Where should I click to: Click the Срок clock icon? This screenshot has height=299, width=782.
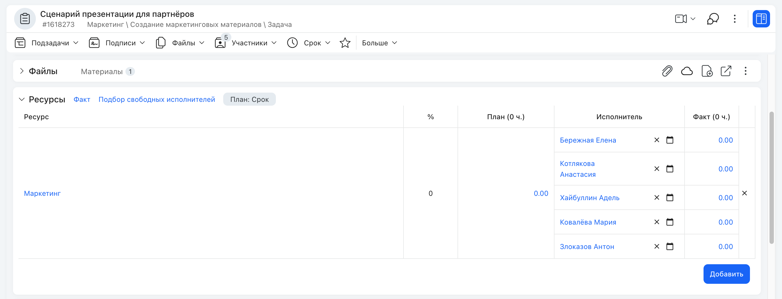click(x=292, y=43)
